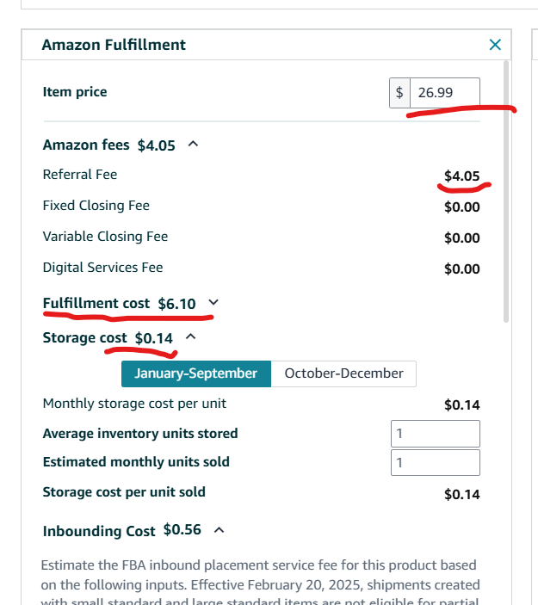Click the Variable Closing Fee label
Screen dimensions: 538x605
(x=105, y=237)
